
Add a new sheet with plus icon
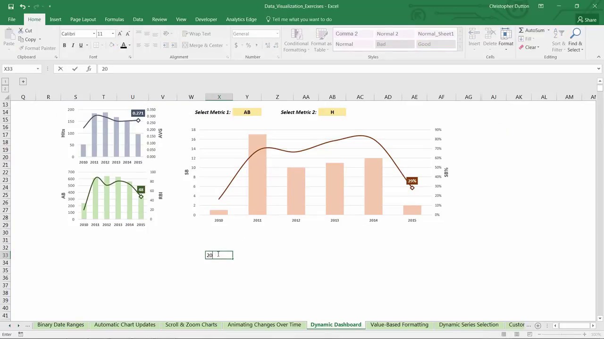(x=537, y=325)
